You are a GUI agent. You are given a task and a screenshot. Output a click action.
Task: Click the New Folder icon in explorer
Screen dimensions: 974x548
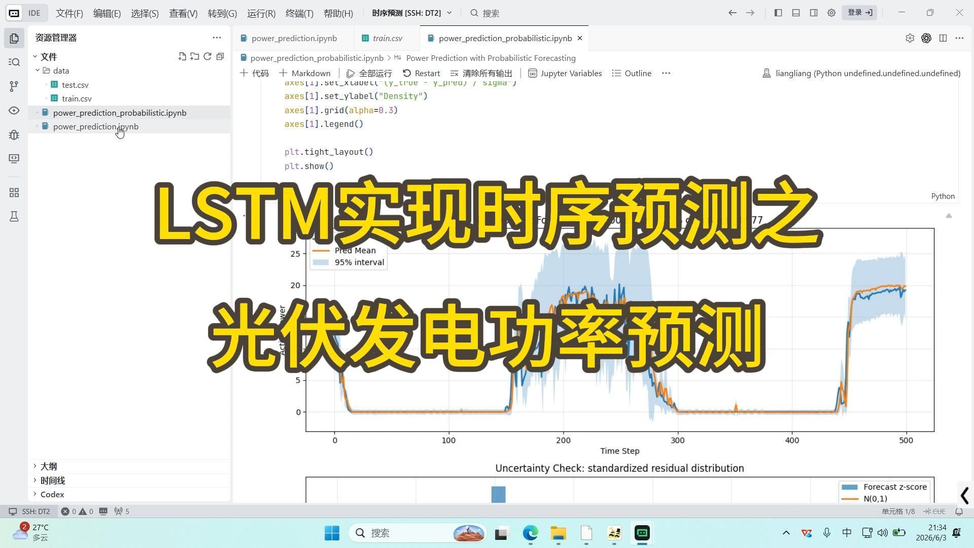click(x=195, y=56)
